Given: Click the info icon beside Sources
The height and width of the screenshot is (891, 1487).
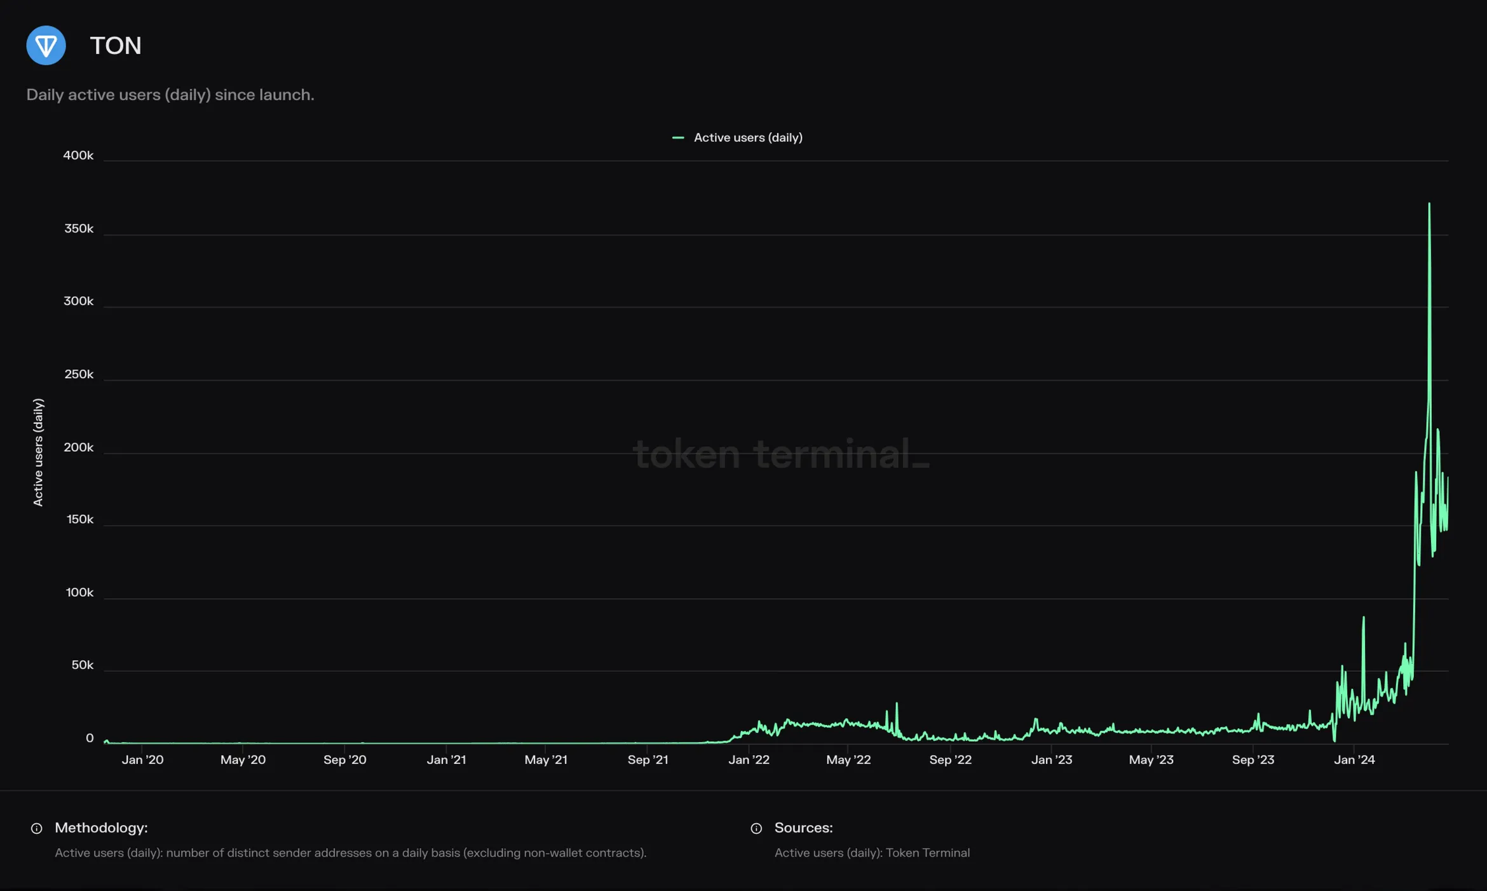Looking at the screenshot, I should tap(756, 828).
